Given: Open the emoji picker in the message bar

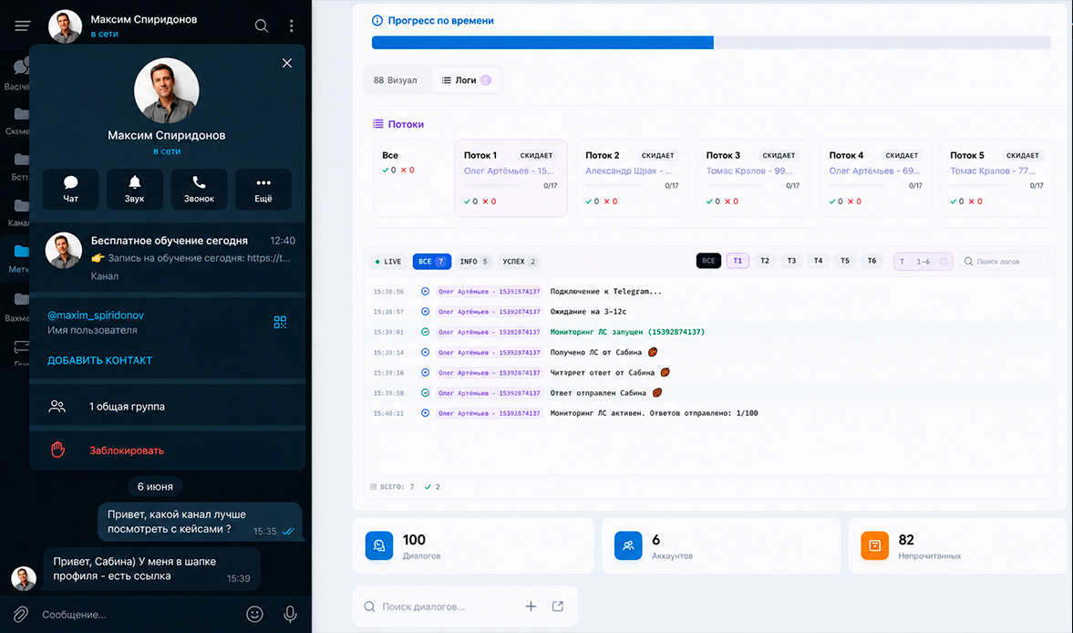Looking at the screenshot, I should pos(254,615).
